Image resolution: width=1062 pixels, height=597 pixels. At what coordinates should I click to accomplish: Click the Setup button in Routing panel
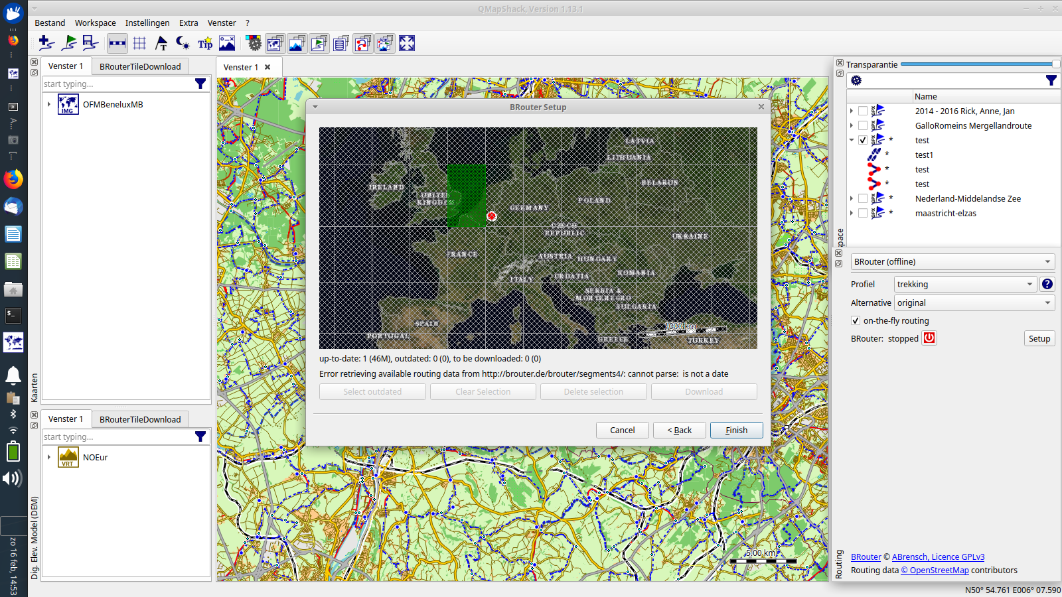(1039, 338)
